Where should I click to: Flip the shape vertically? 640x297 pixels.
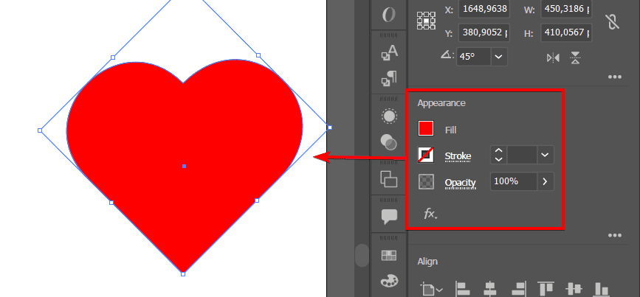click(x=575, y=57)
